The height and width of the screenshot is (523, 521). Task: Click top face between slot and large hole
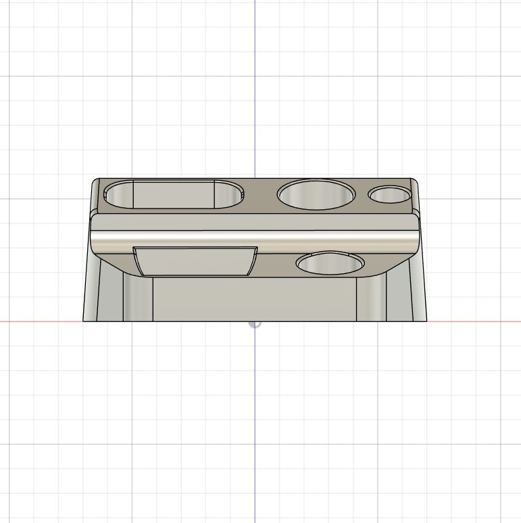tap(261, 196)
